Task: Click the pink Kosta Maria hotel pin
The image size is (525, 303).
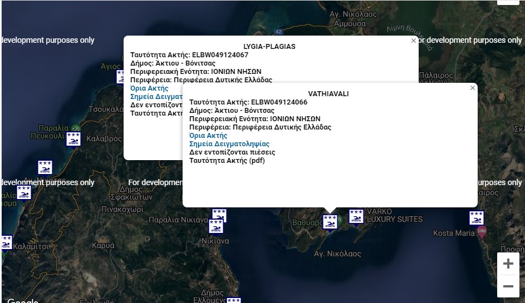Action: [482, 231]
